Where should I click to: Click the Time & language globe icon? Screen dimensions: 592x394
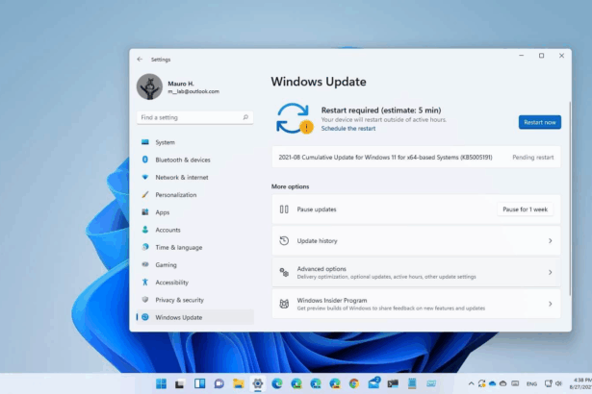145,247
